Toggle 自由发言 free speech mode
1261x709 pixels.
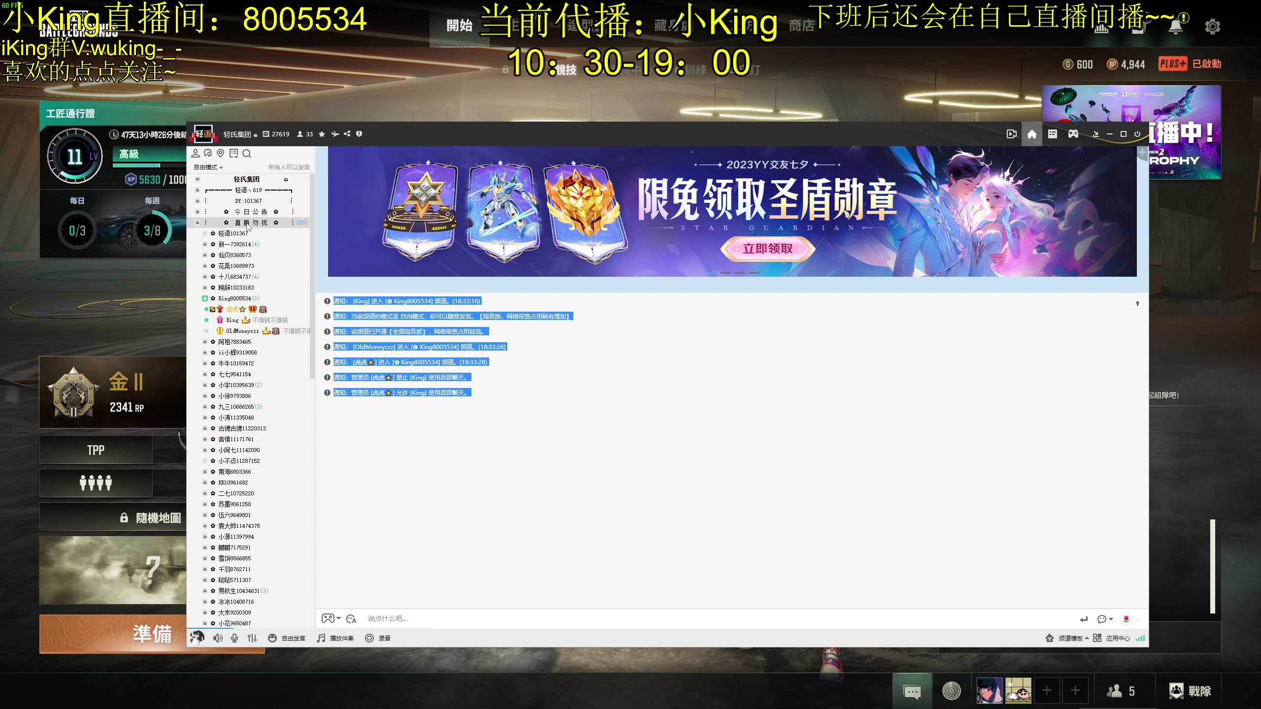[287, 638]
